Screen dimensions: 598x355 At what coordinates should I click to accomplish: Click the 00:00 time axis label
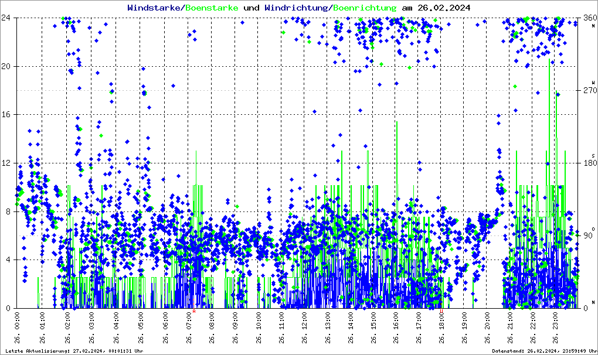coord(17,328)
